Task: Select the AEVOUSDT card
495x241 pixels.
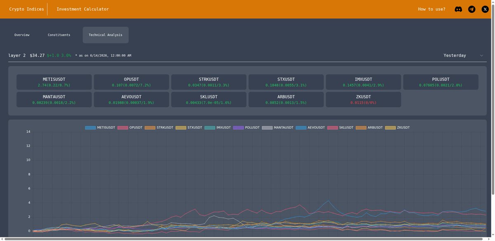Action: click(131, 100)
